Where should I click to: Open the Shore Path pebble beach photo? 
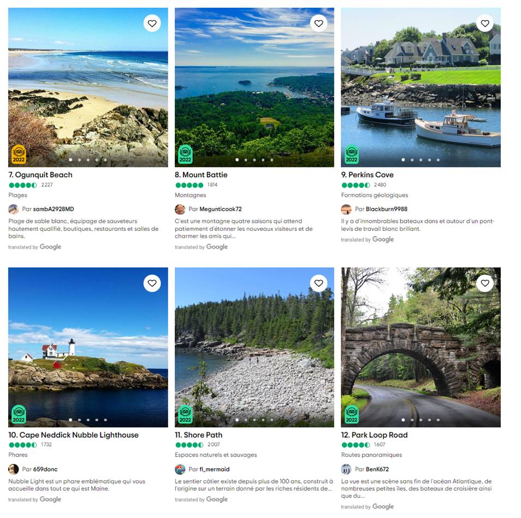click(x=254, y=347)
